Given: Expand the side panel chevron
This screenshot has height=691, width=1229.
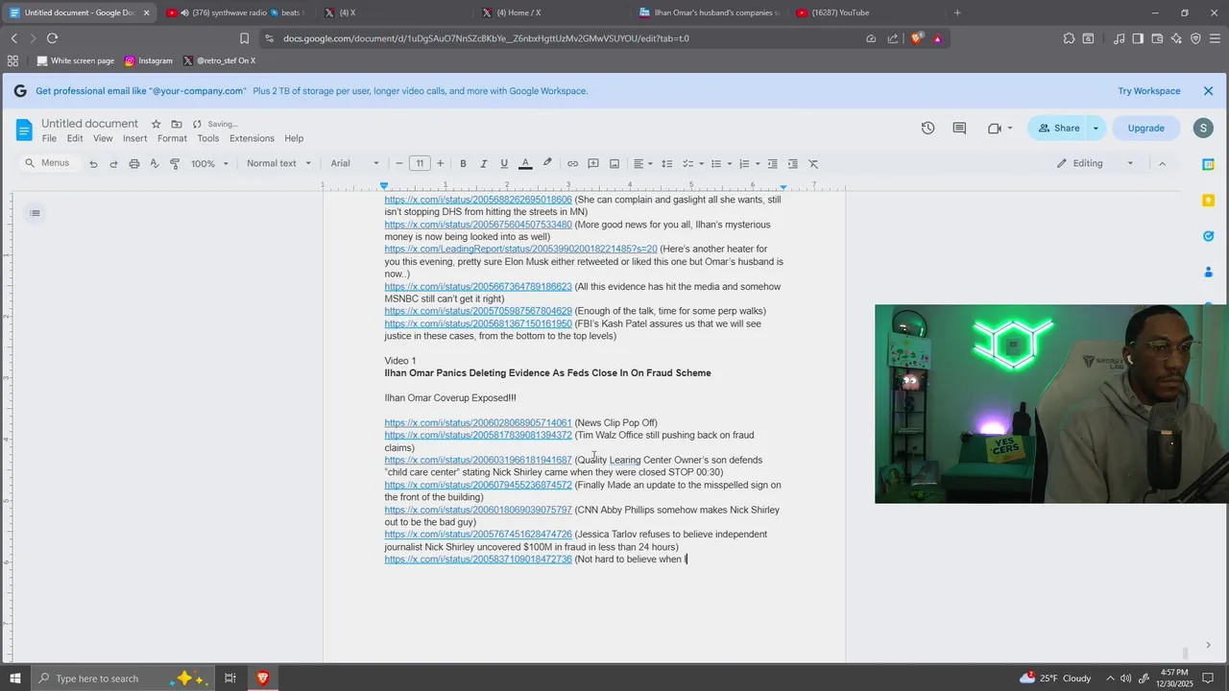Looking at the screenshot, I should point(1208,645).
